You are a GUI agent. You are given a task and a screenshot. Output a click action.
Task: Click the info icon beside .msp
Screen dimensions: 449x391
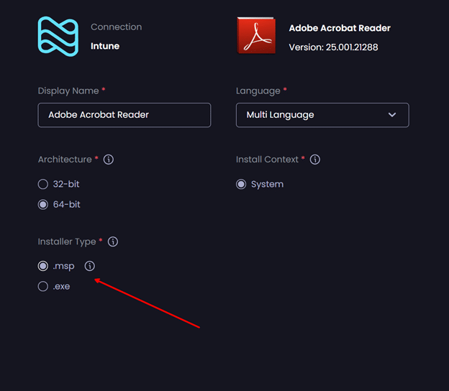pyautogui.click(x=89, y=266)
